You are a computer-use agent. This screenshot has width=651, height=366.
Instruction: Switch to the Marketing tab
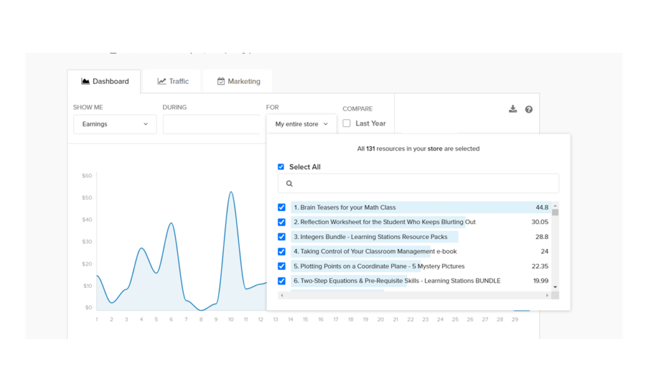click(238, 81)
